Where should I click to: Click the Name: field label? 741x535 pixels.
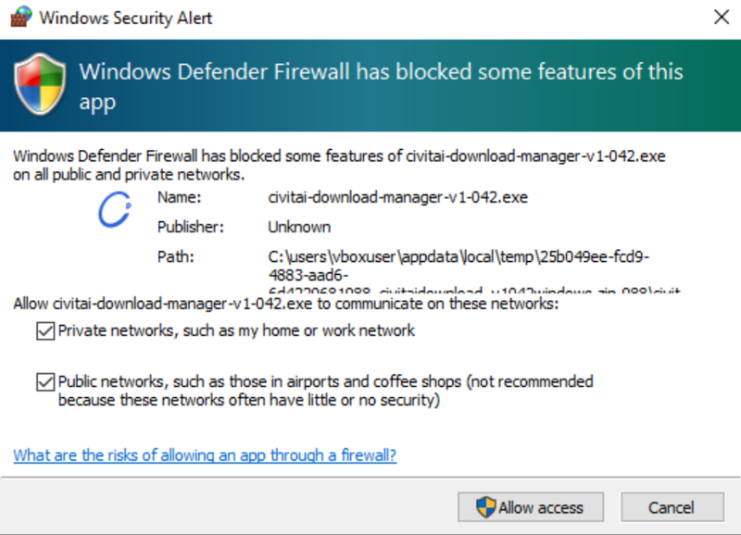179,197
